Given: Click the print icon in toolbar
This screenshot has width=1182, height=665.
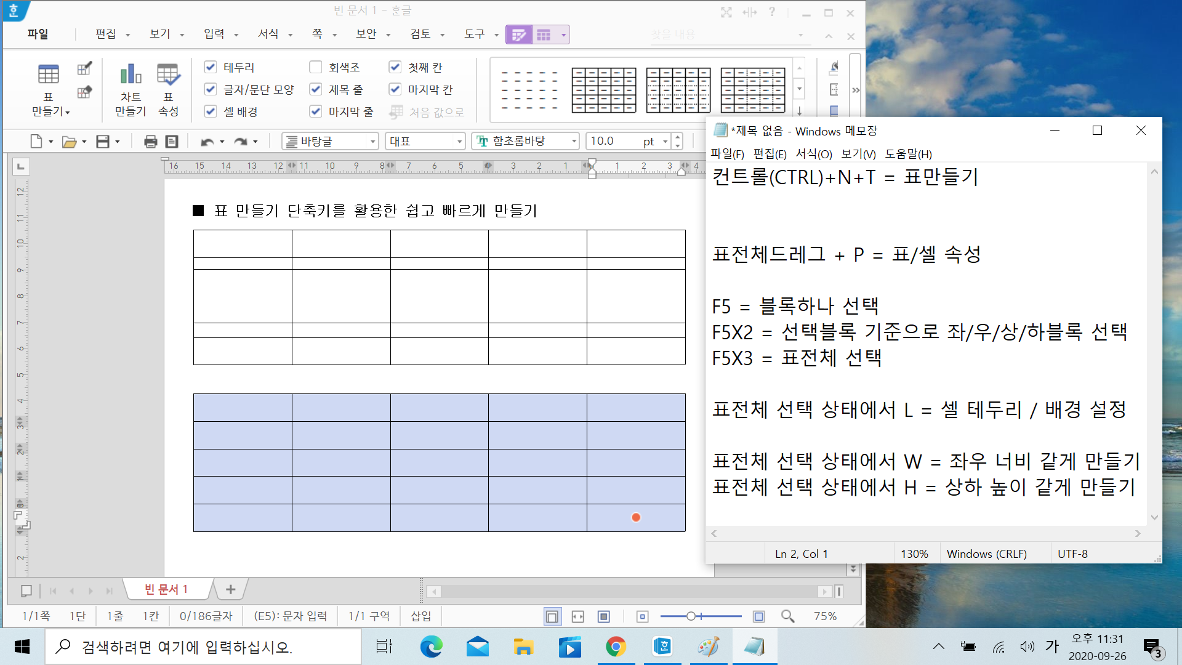Looking at the screenshot, I should click(x=150, y=142).
